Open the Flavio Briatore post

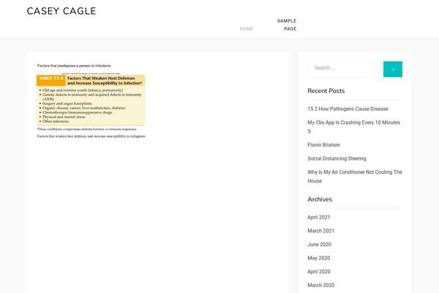(323, 145)
